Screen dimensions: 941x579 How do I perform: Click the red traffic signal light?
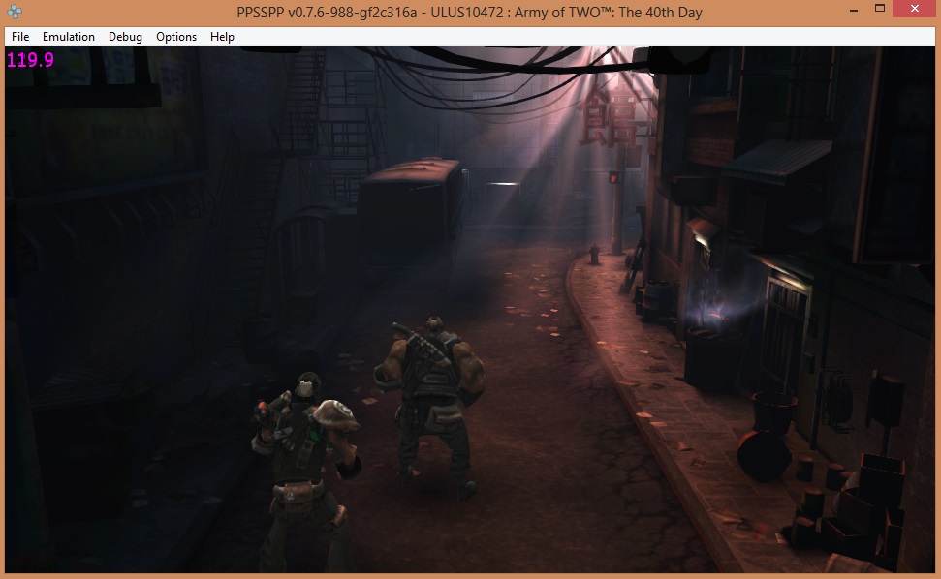[612, 177]
